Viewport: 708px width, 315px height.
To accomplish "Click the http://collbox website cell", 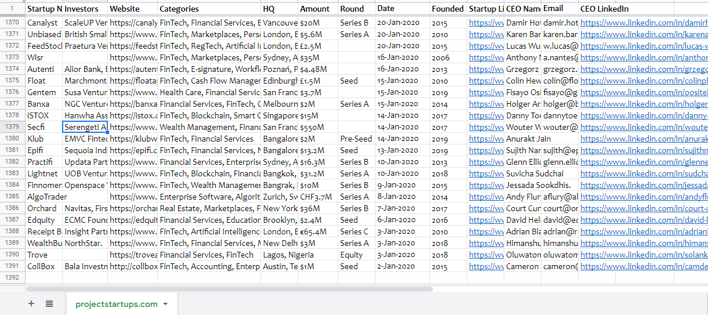I will [132, 266].
